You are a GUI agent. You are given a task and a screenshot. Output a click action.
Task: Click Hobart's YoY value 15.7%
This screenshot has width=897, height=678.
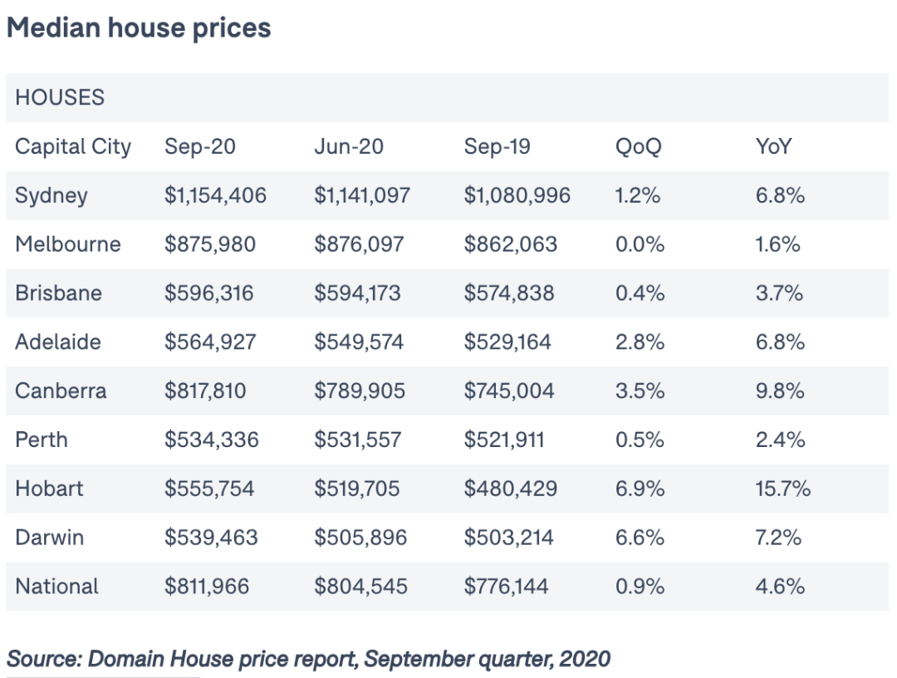(782, 489)
